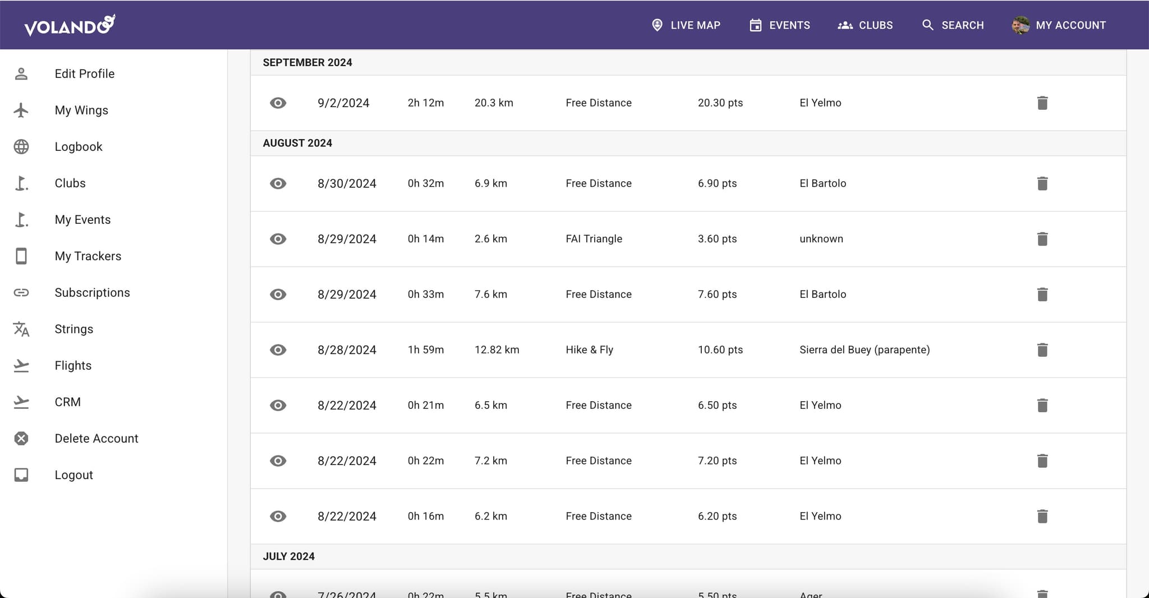
Task: Click trash icon for 8/30/2024 flight
Action: [x=1042, y=183]
